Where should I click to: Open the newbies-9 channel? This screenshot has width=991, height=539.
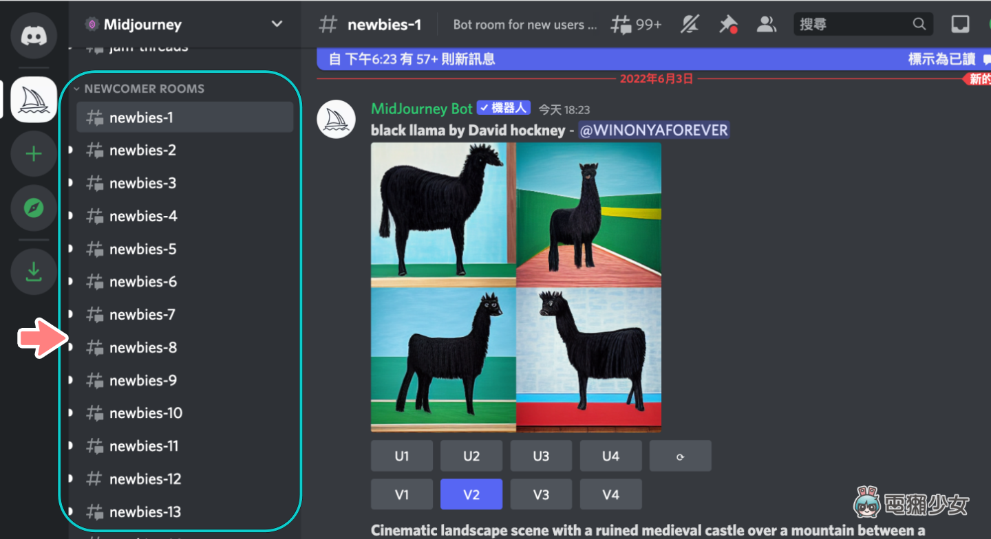coord(185,381)
